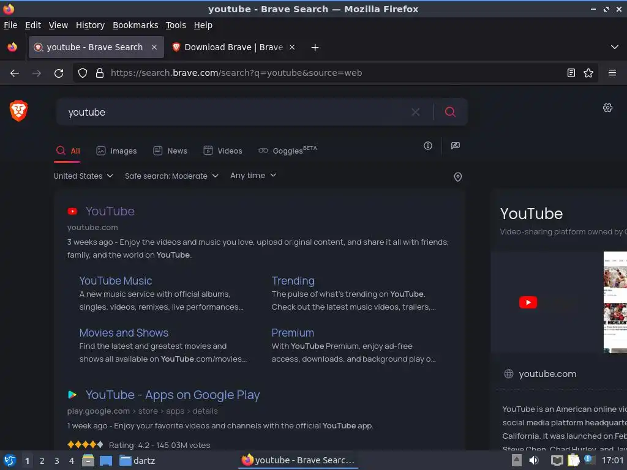627x470 pixels.
Task: Open the taskbar start menu icon
Action: click(10, 460)
